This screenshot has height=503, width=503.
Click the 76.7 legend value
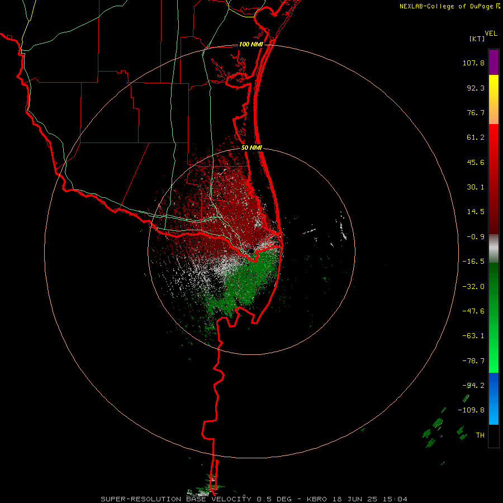[x=476, y=112]
